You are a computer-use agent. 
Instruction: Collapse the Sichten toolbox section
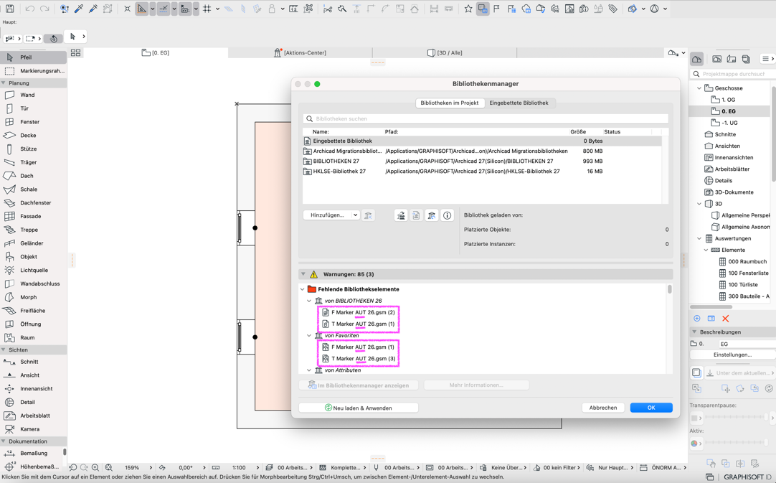4,350
